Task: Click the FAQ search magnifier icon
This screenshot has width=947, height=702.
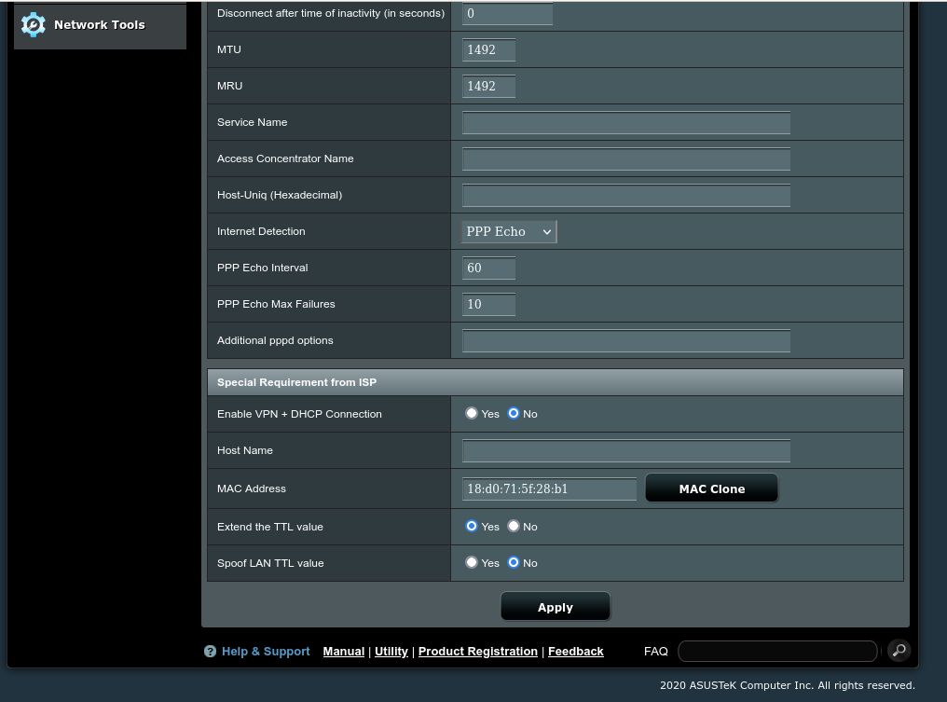Action: tap(899, 651)
